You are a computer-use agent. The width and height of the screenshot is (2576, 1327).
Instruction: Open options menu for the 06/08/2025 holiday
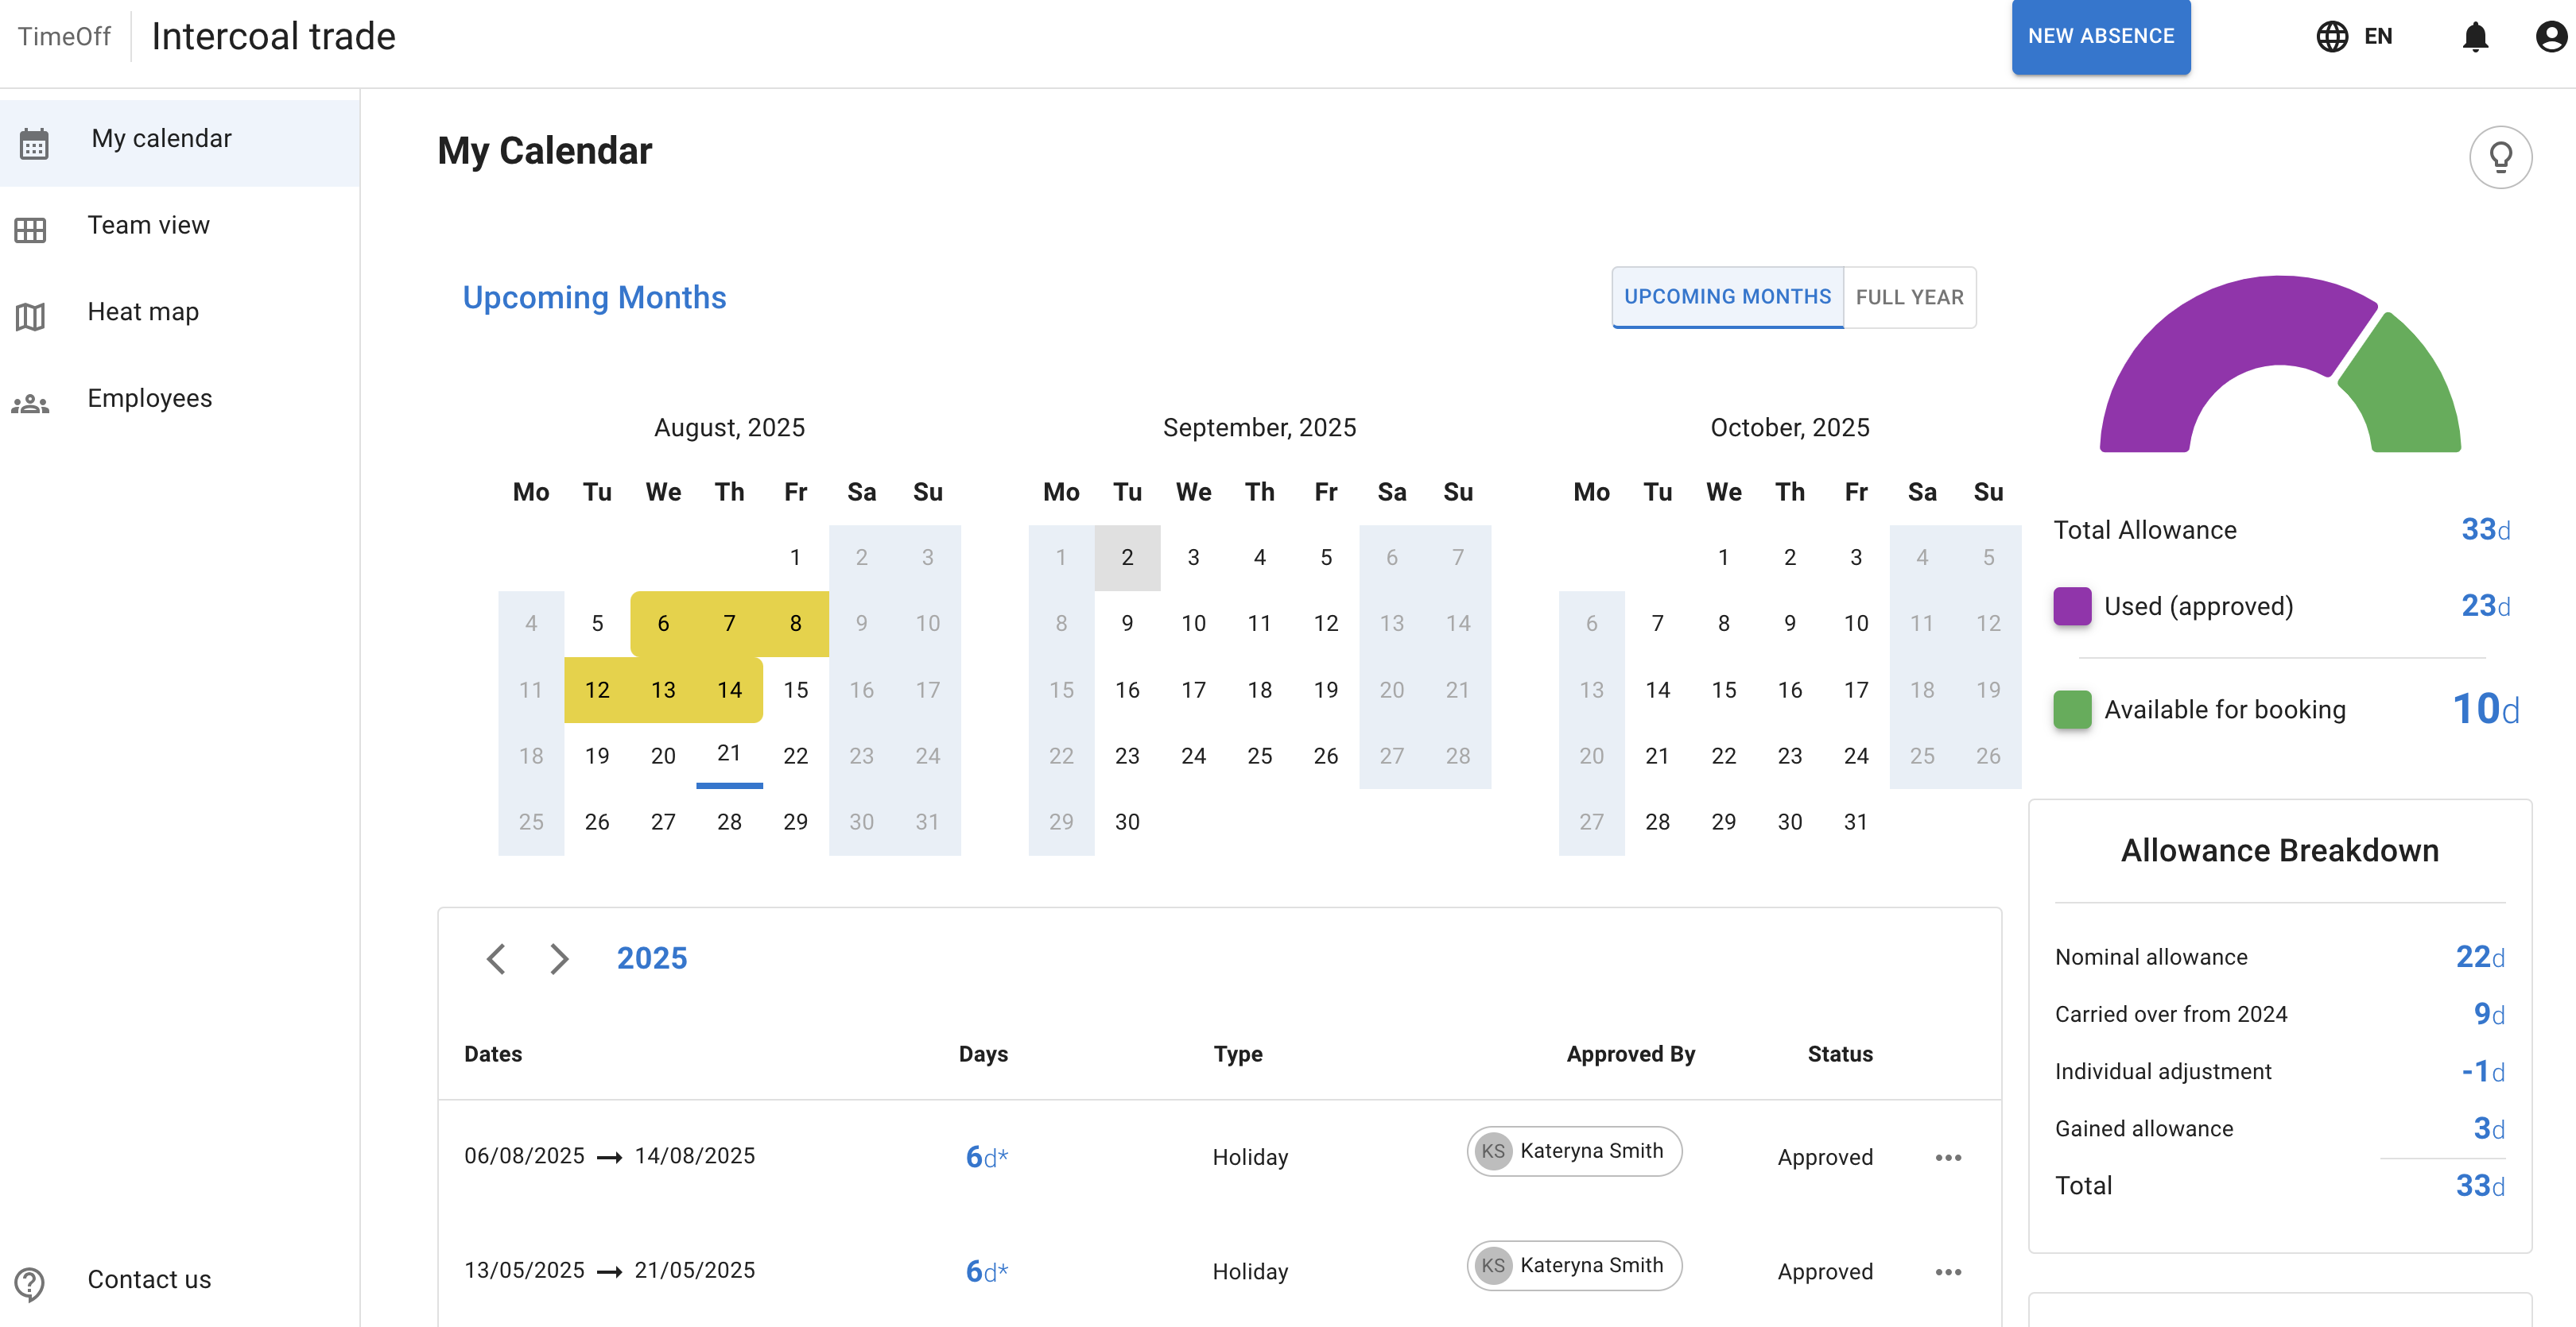pos(1948,1157)
